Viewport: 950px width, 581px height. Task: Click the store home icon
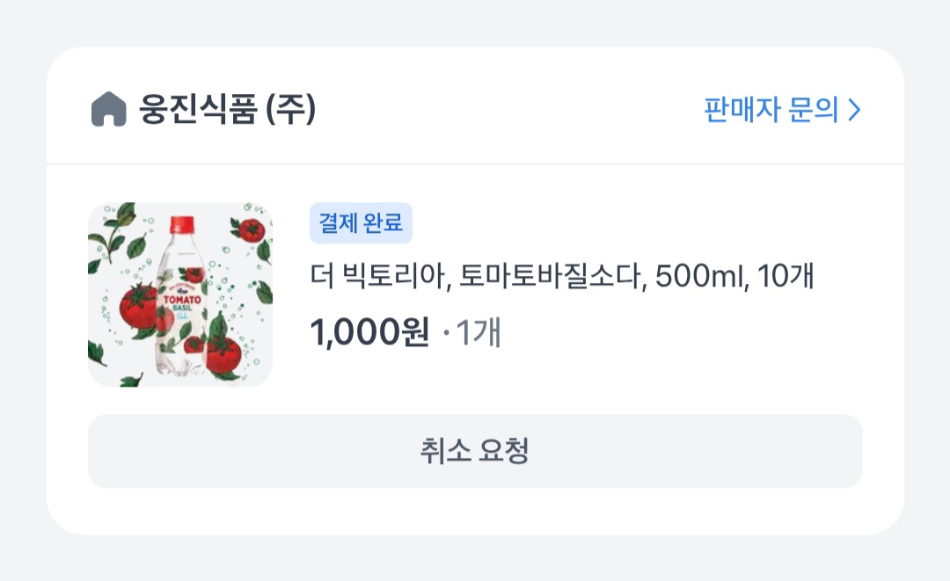(x=108, y=110)
